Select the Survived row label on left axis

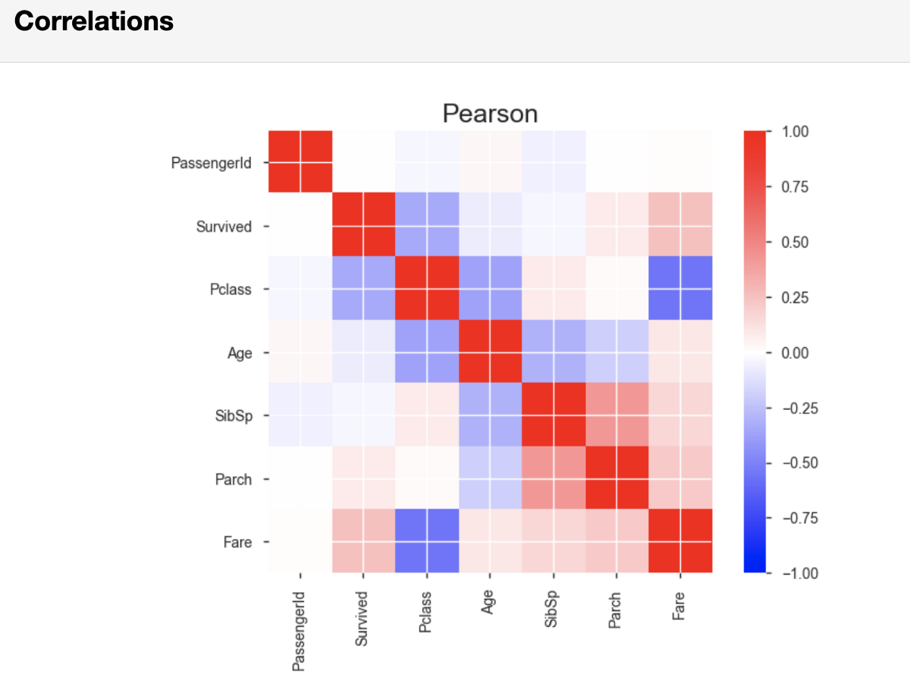tap(224, 226)
